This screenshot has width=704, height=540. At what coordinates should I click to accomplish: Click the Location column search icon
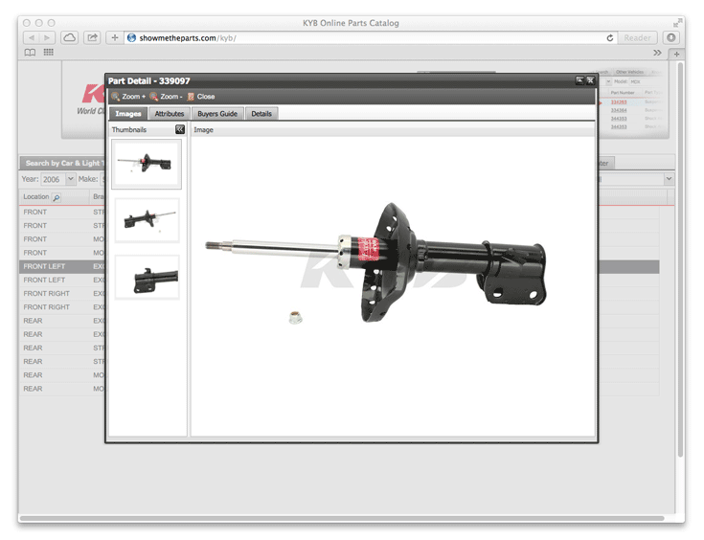click(x=57, y=197)
